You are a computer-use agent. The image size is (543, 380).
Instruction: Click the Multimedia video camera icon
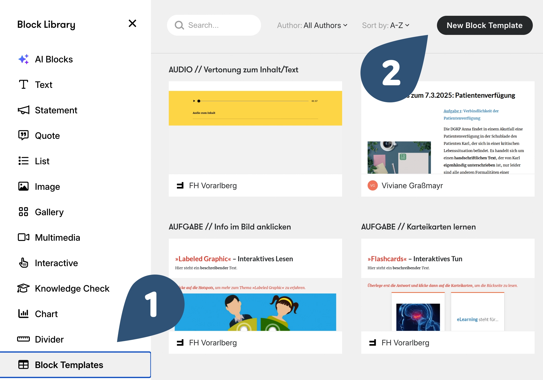[23, 237]
